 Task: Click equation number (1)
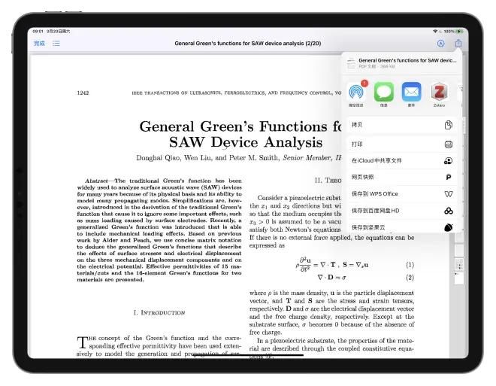click(x=410, y=265)
